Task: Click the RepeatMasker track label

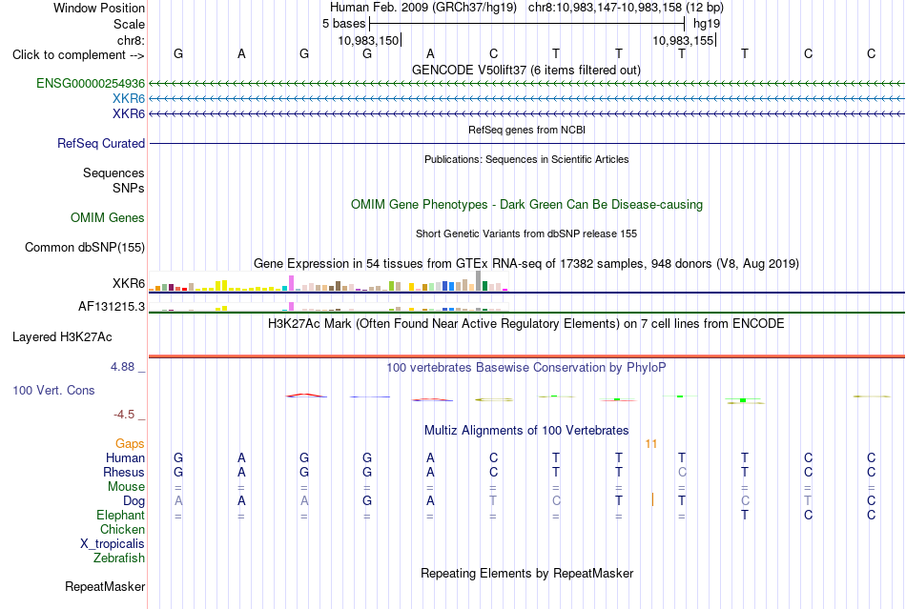Action: 105,586
